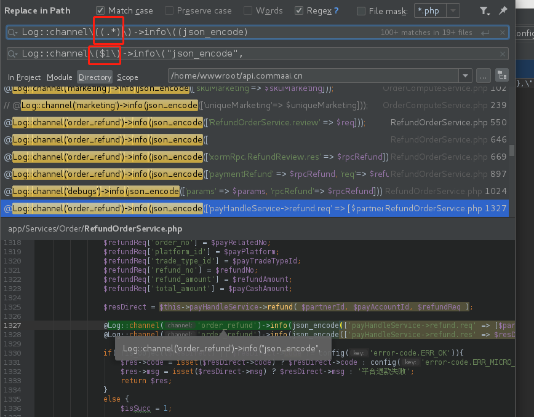
Task: Switch to Scope tab
Action: click(127, 77)
